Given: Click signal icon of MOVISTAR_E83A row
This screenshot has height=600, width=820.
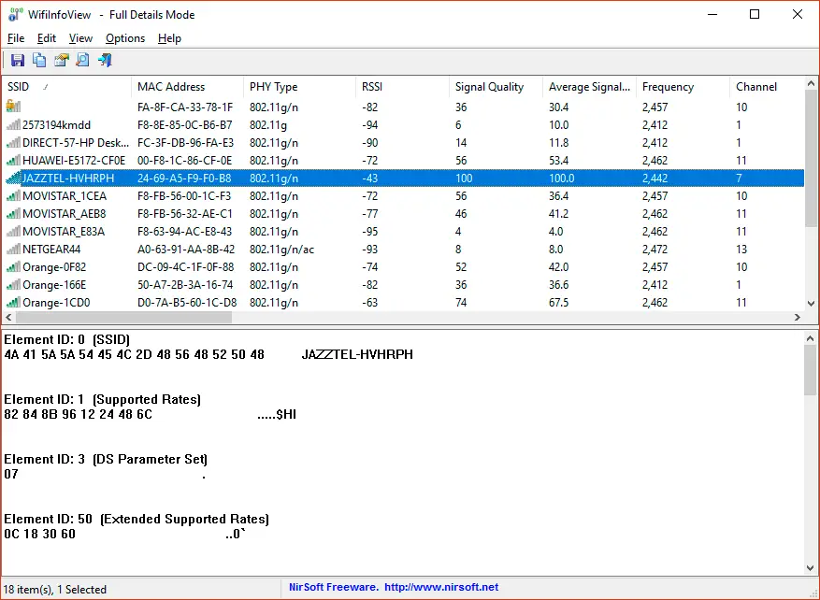Looking at the screenshot, I should [x=13, y=232].
